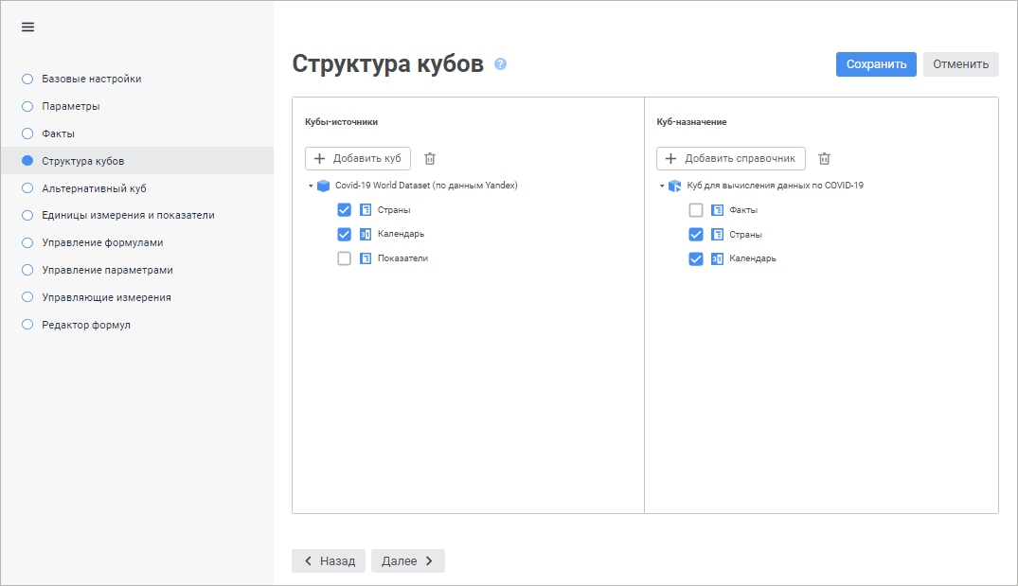Delete the selected source cube via trash icon
Image resolution: width=1018 pixels, height=586 pixels.
tap(430, 159)
